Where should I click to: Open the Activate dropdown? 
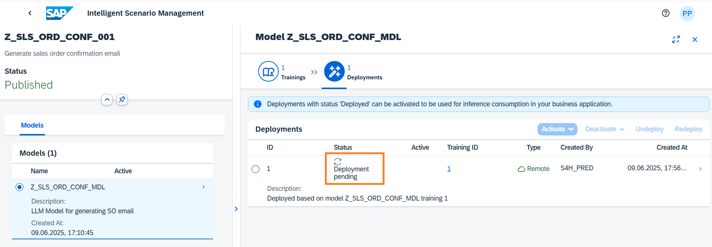point(557,129)
